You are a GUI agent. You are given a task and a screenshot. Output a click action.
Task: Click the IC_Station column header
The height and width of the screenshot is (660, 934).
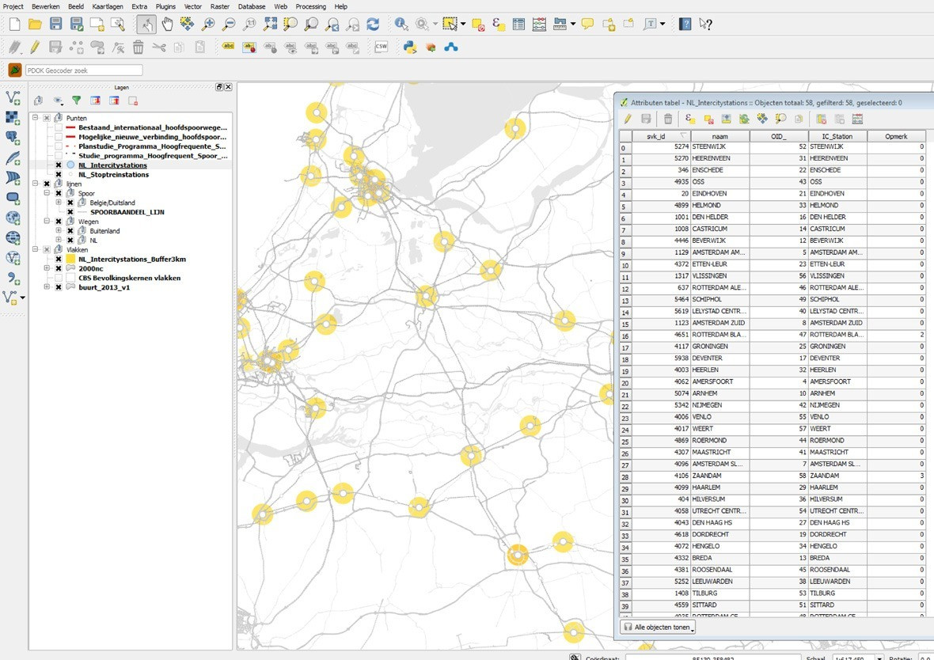click(837, 136)
